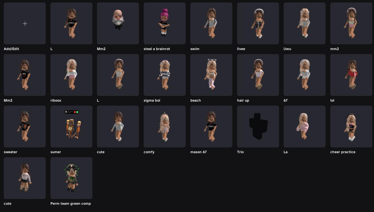The height and width of the screenshot is (212, 374).
Task: Select the 'Uwu' outfit thumbnail
Action: (304, 24)
